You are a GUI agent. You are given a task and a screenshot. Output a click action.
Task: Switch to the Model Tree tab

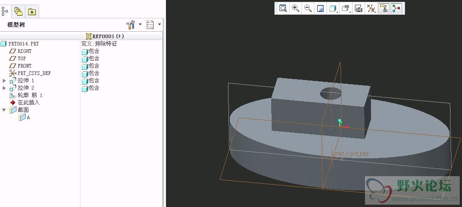point(5,11)
